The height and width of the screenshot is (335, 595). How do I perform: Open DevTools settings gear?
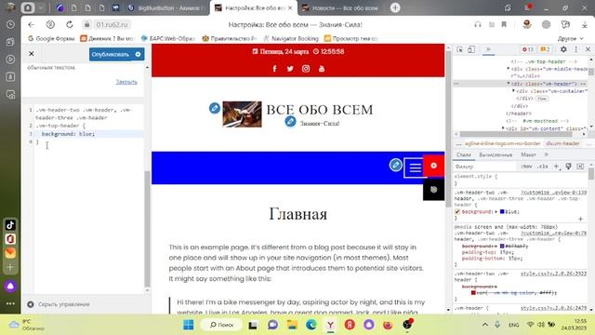[x=564, y=49]
